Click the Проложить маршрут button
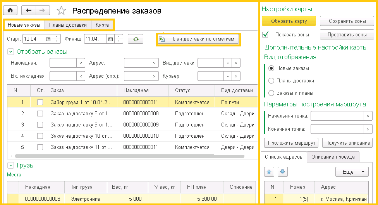378x205 pixels. [292, 143]
